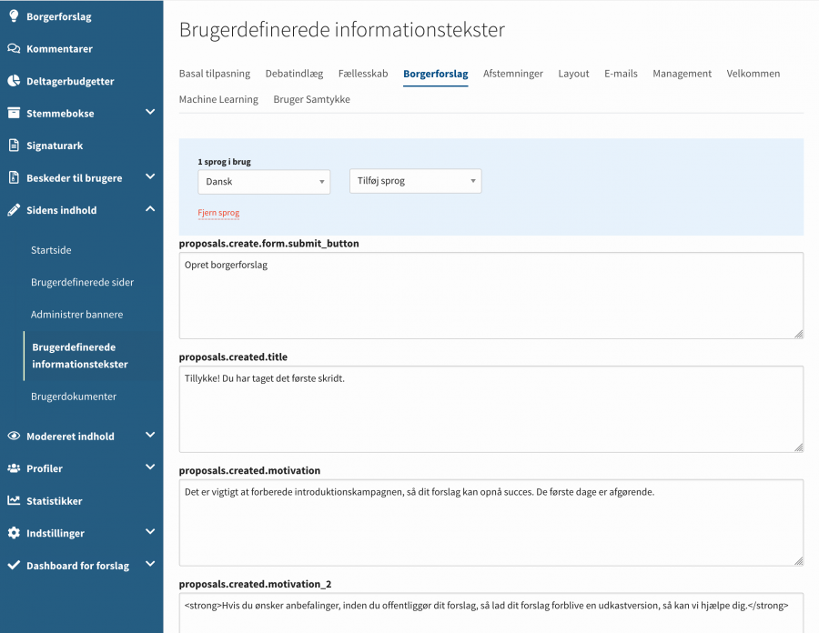The width and height of the screenshot is (819, 633).
Task: Open the Dansk language dropdown
Action: 263,181
